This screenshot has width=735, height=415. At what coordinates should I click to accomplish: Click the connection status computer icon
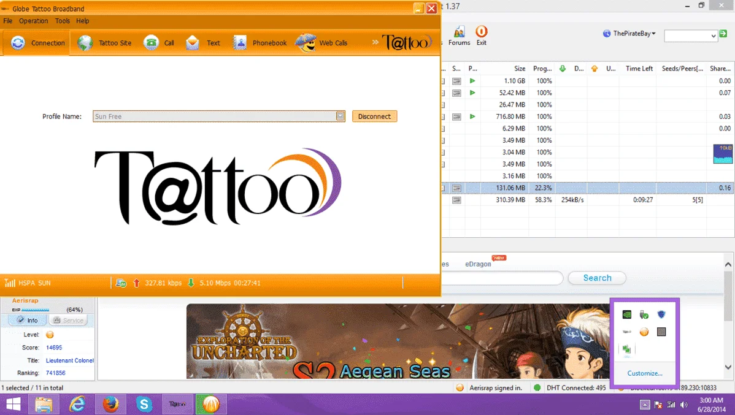[121, 283]
